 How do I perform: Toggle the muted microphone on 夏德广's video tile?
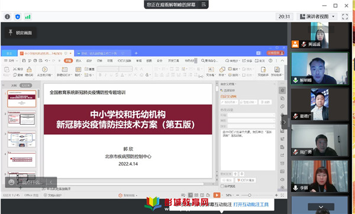pos(295,116)
